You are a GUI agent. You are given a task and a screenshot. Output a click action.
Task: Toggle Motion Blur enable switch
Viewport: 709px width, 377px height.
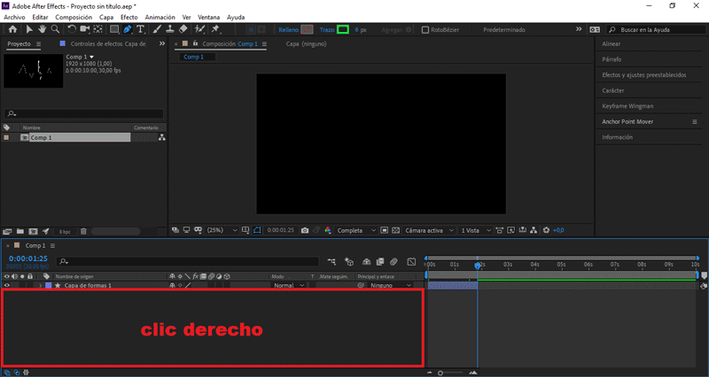[x=393, y=261]
